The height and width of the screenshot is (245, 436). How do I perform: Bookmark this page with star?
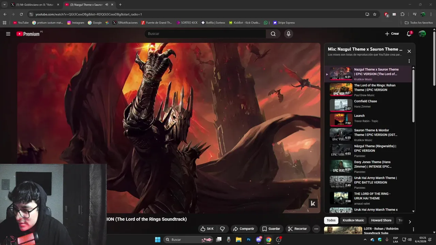375,14
